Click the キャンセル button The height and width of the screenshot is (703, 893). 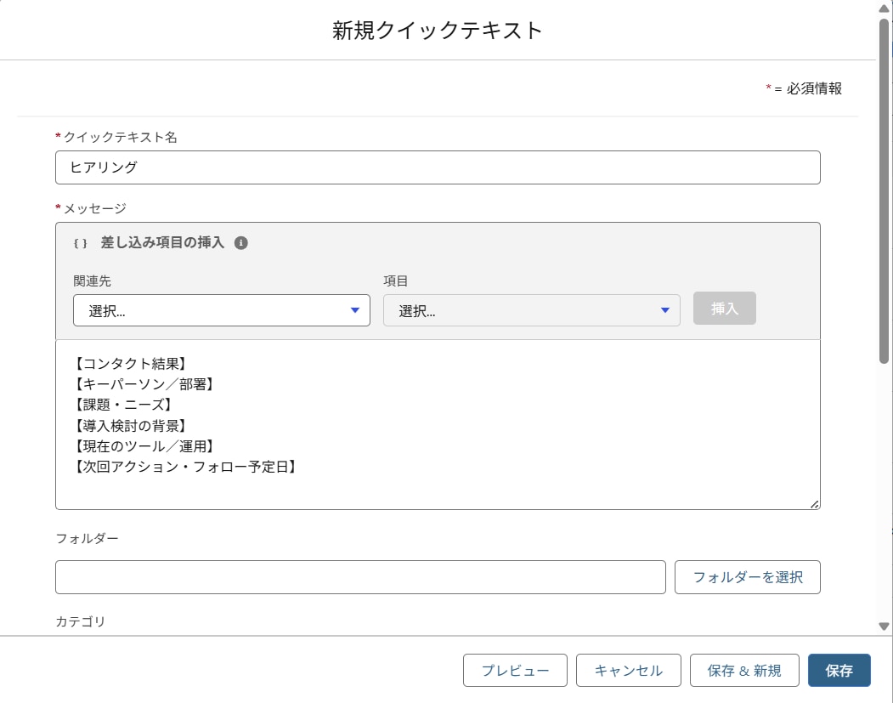click(629, 670)
